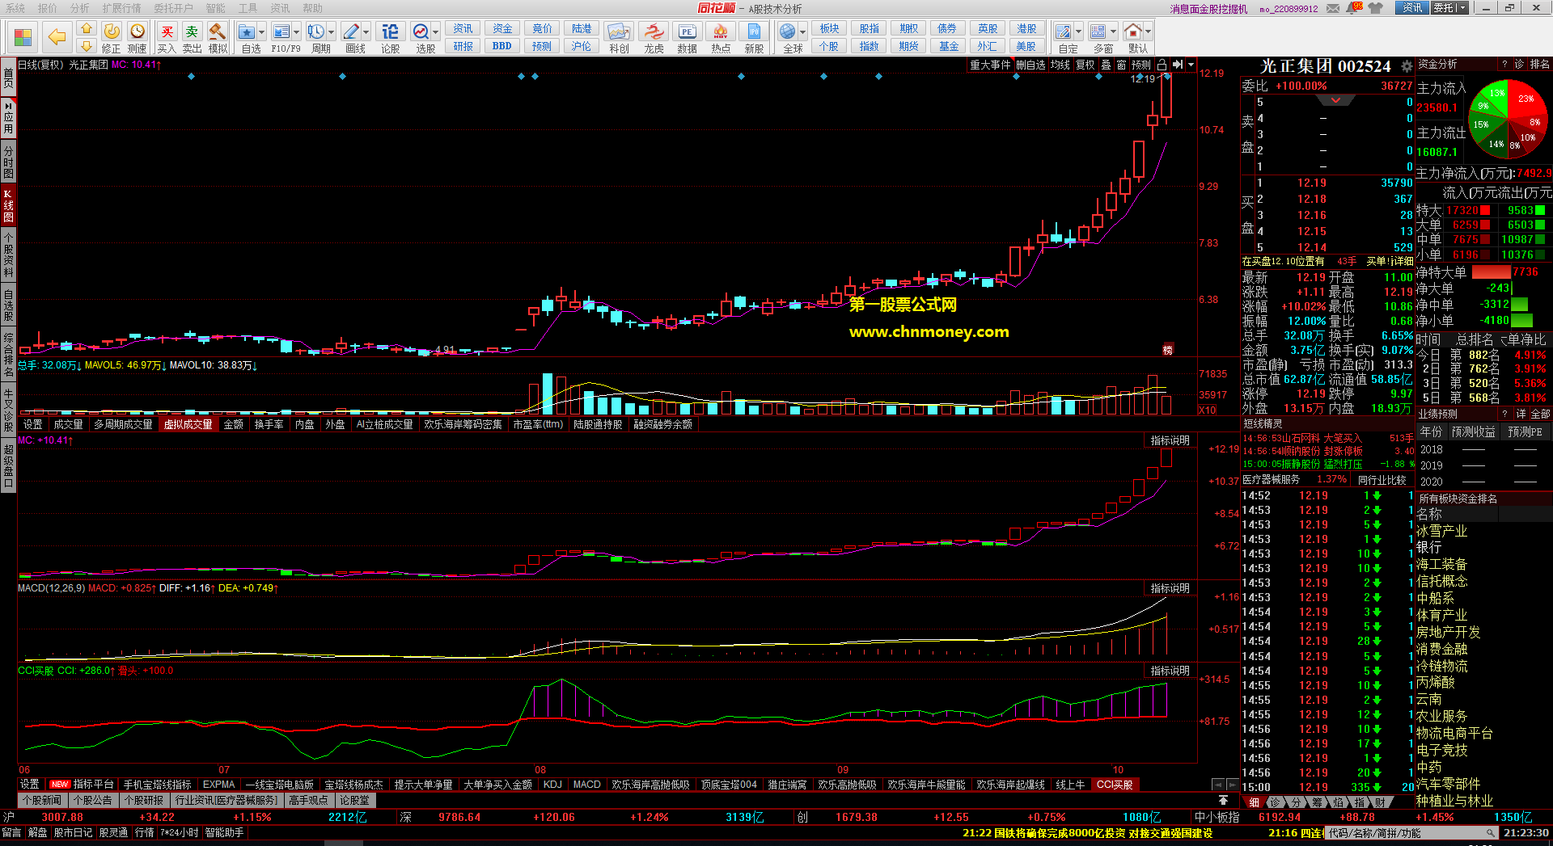1553x846 pixels.
Task: Click 指标说明 on the MACD panel
Action: click(x=1170, y=588)
